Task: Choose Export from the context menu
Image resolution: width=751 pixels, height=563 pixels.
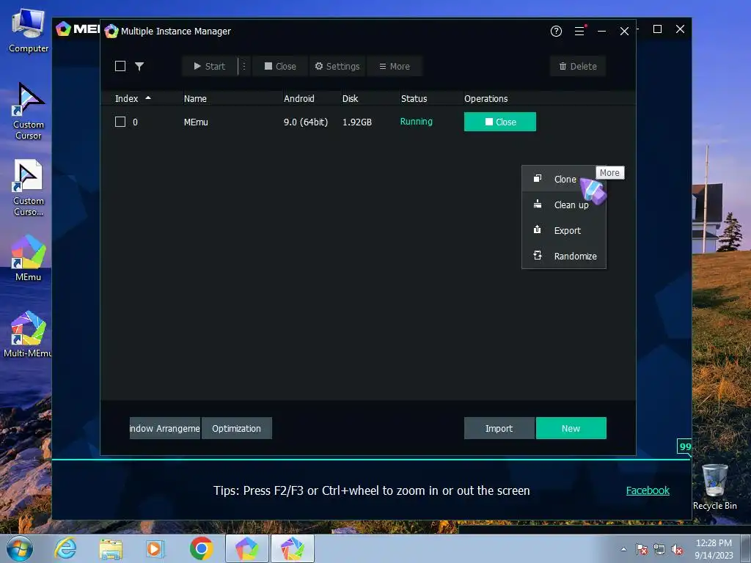Action: pos(564,230)
